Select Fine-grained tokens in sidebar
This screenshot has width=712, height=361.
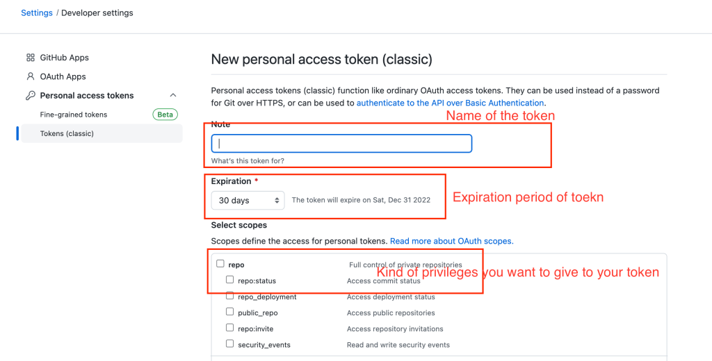pos(74,115)
